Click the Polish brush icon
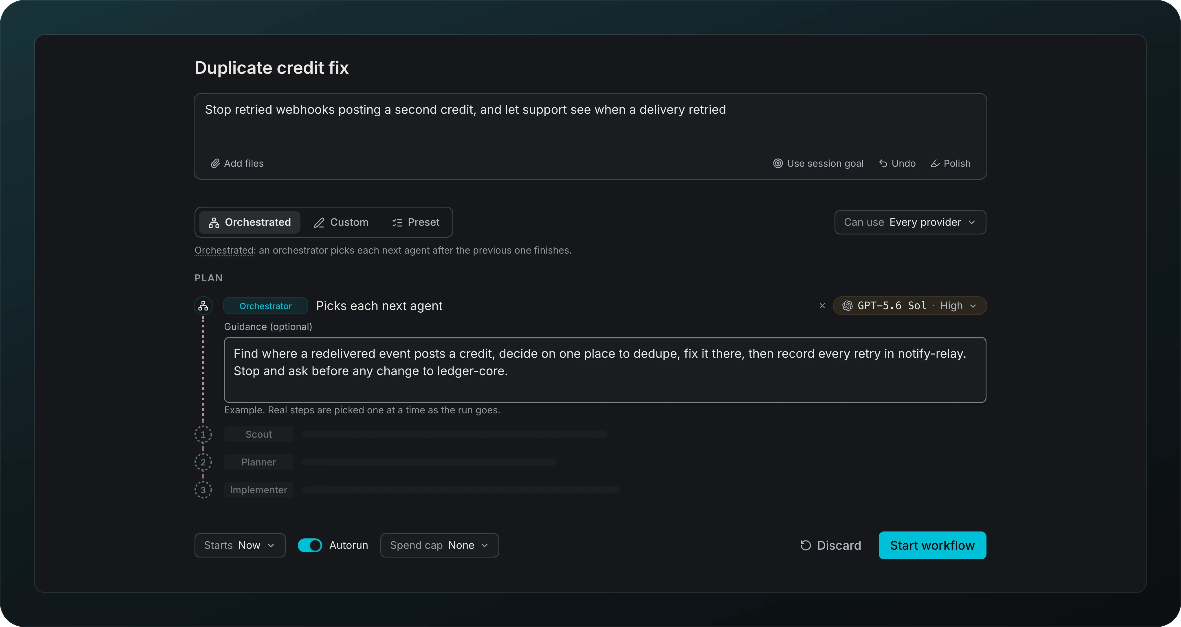This screenshot has height=627, width=1181. (x=935, y=164)
